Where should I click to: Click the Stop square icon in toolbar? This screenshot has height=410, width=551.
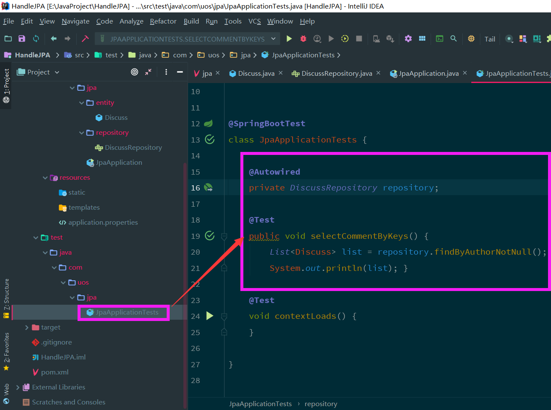click(359, 39)
